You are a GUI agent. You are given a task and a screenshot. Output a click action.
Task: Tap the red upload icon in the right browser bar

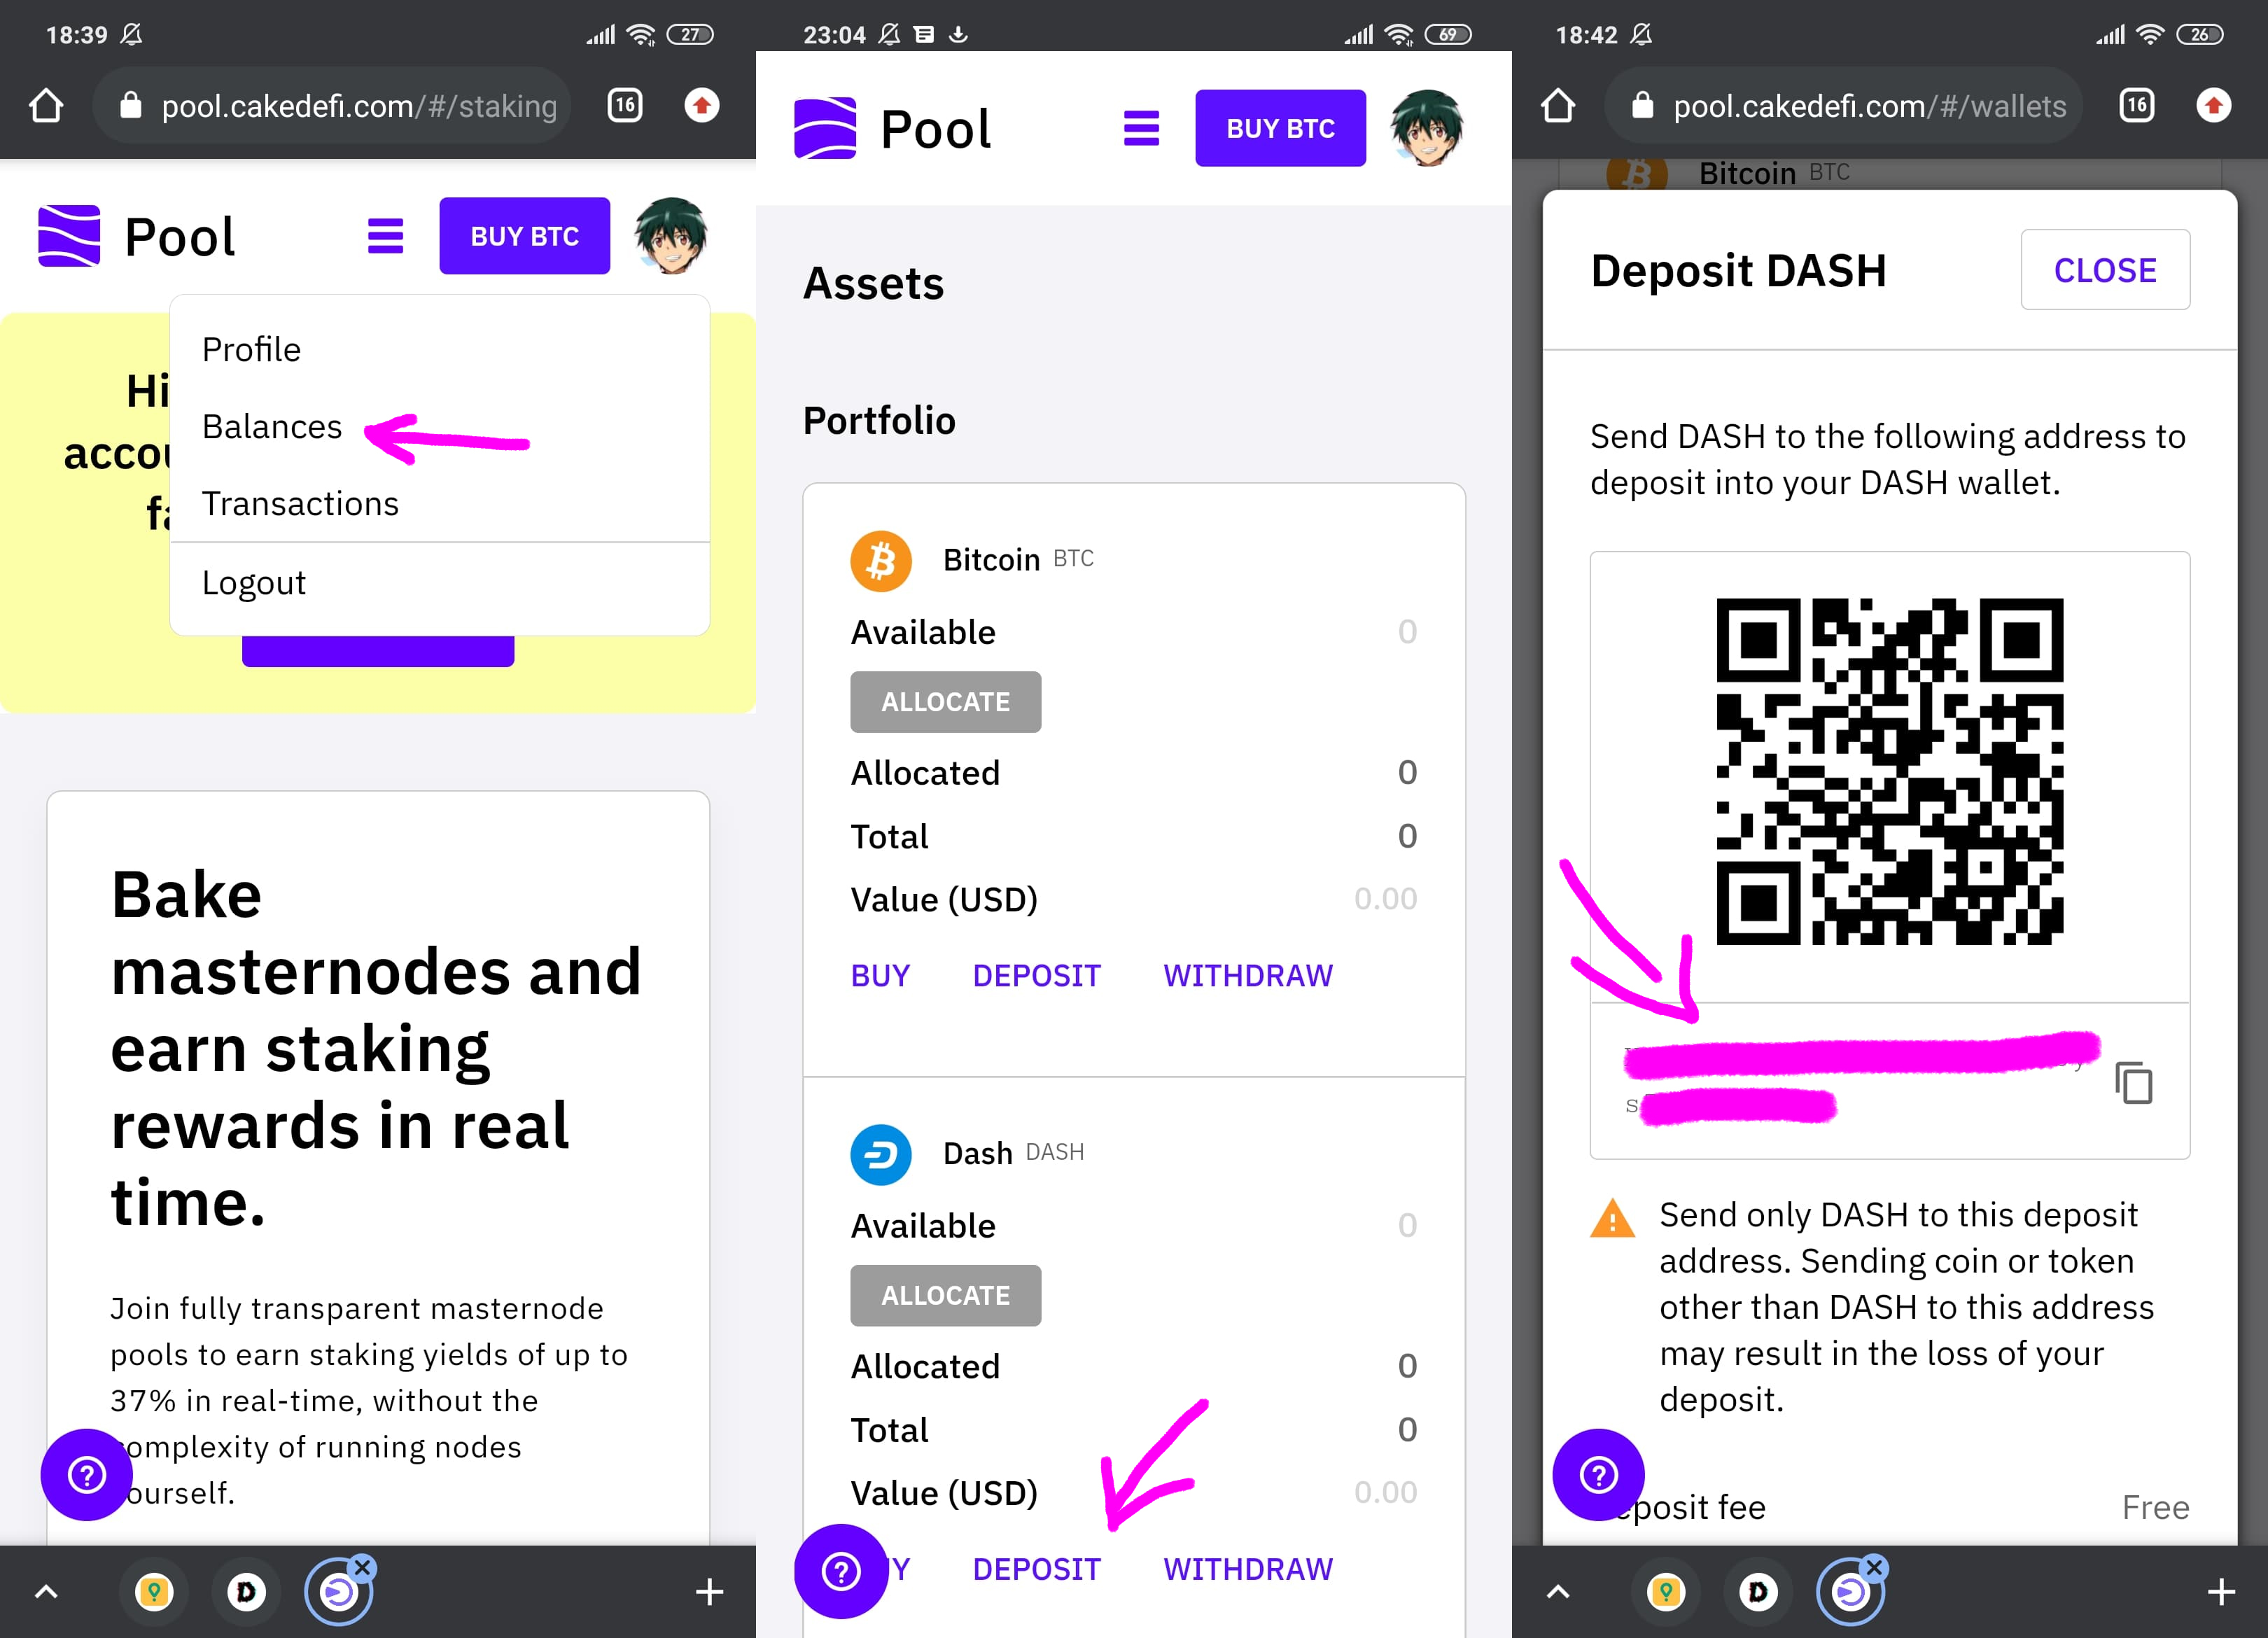pos(2214,105)
